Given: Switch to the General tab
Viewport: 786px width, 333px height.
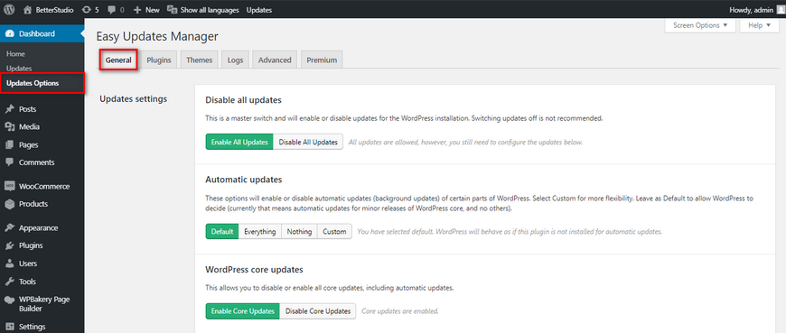Looking at the screenshot, I should click(x=118, y=60).
